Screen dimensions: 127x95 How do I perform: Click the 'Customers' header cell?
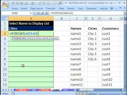[111, 28]
